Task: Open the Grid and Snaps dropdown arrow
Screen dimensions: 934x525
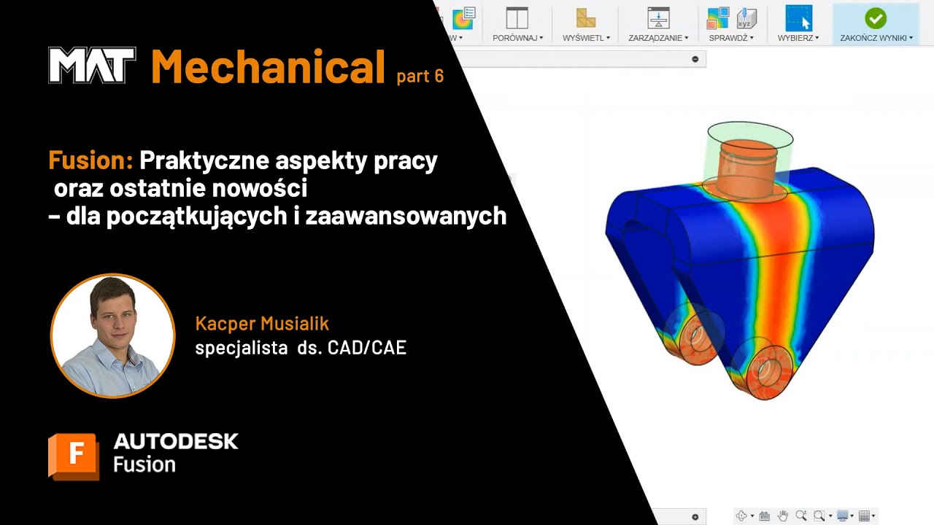Action: (873, 516)
